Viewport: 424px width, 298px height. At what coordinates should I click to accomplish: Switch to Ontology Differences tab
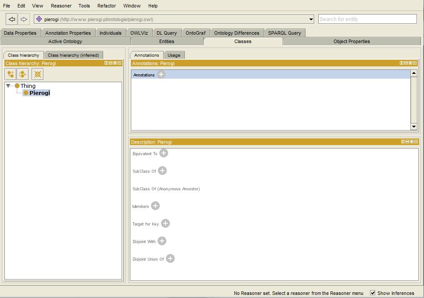click(x=237, y=33)
